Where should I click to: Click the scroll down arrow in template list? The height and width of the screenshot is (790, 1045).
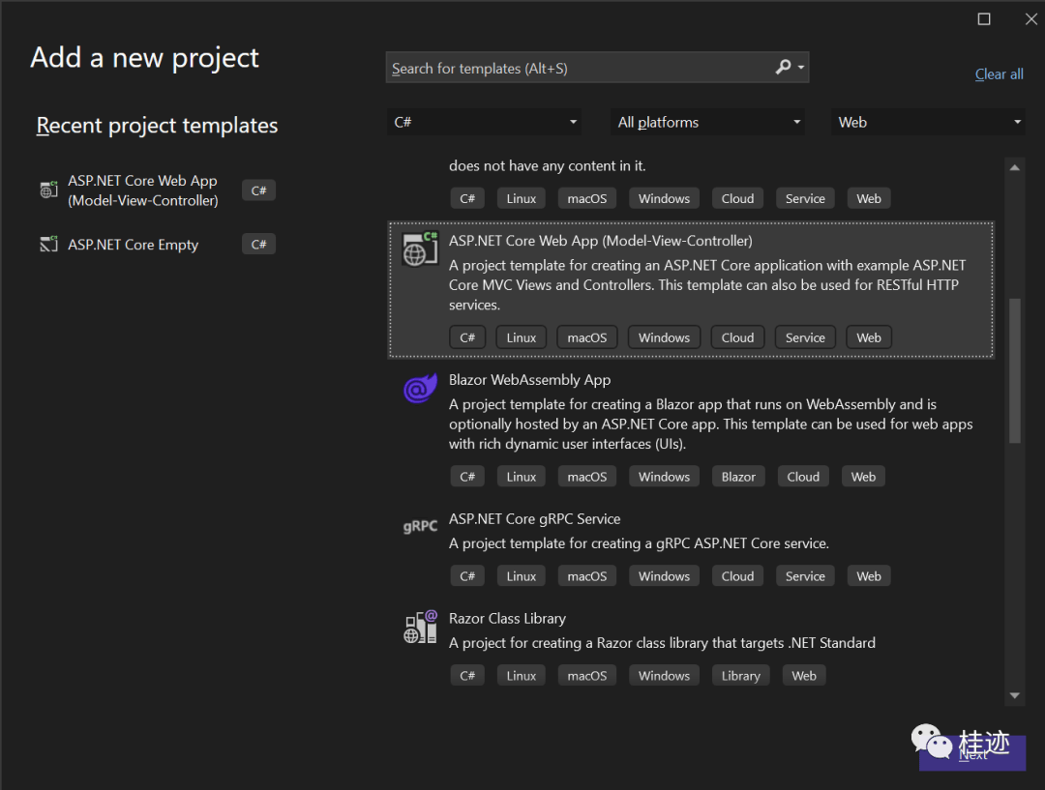pos(1014,695)
